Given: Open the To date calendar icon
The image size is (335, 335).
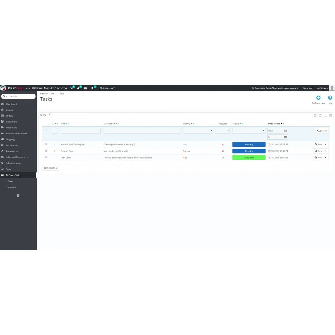Looking at the screenshot, I should 285,137.
